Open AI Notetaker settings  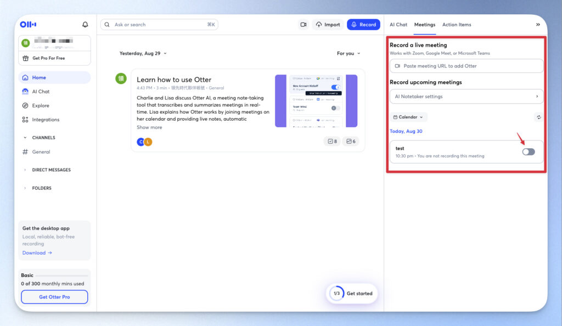467,97
